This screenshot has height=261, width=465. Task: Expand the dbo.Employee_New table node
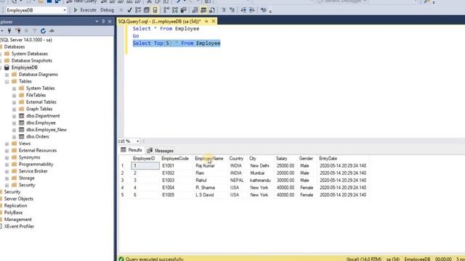pyautogui.click(x=14, y=130)
